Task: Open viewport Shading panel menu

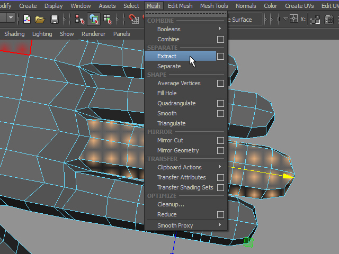Action: pyautogui.click(x=14, y=34)
